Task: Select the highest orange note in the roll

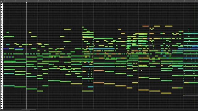Action: point(146,26)
